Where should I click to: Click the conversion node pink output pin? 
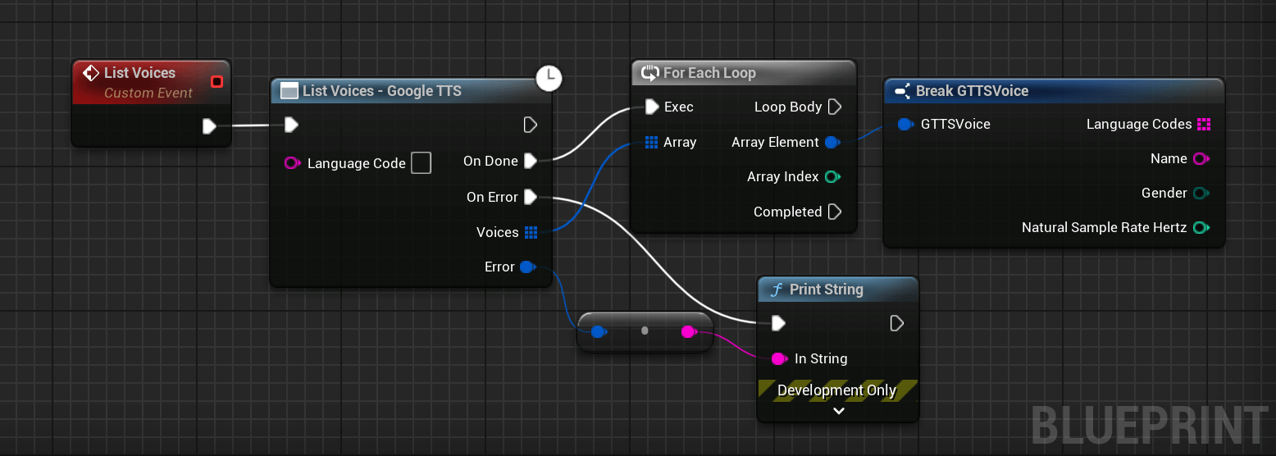coord(690,331)
